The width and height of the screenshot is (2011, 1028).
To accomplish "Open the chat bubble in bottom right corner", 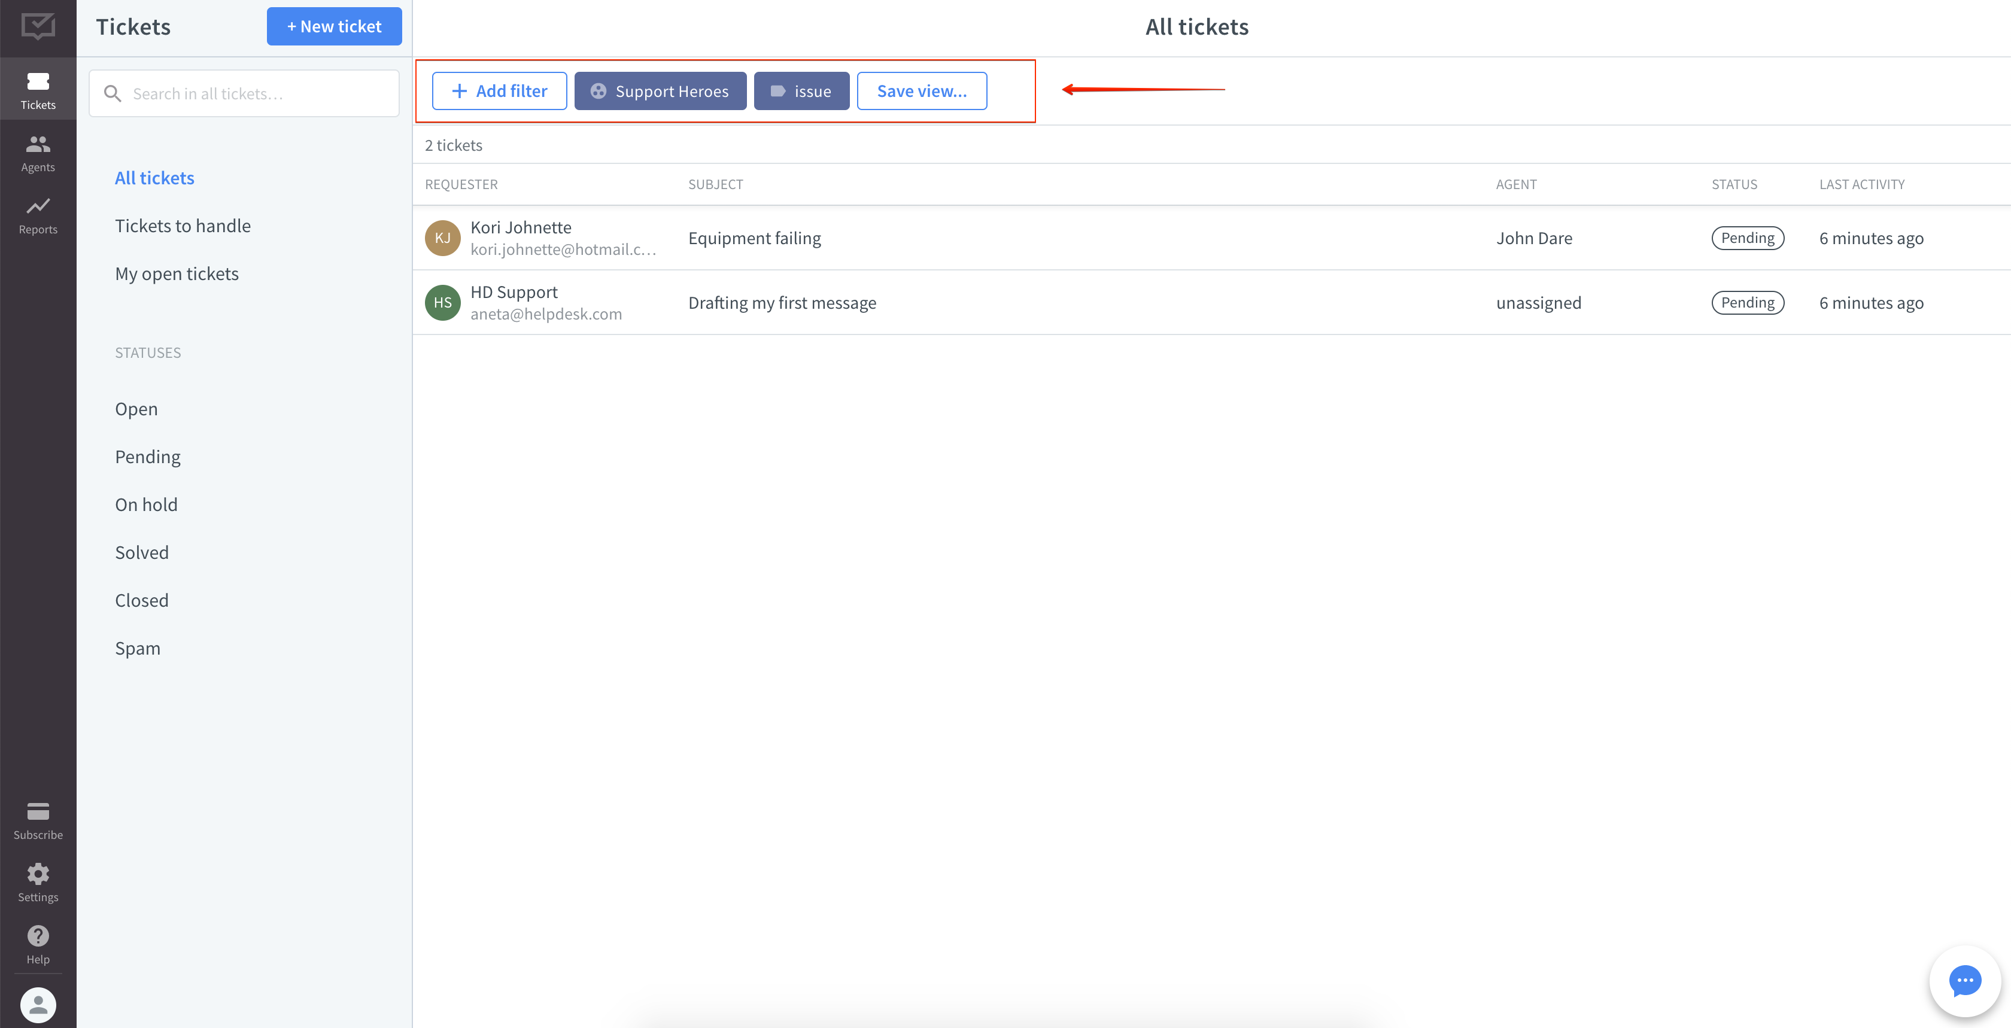I will pos(1964,981).
